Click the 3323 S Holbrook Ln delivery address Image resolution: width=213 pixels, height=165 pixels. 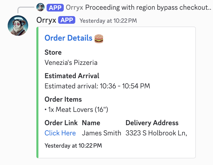156,133
